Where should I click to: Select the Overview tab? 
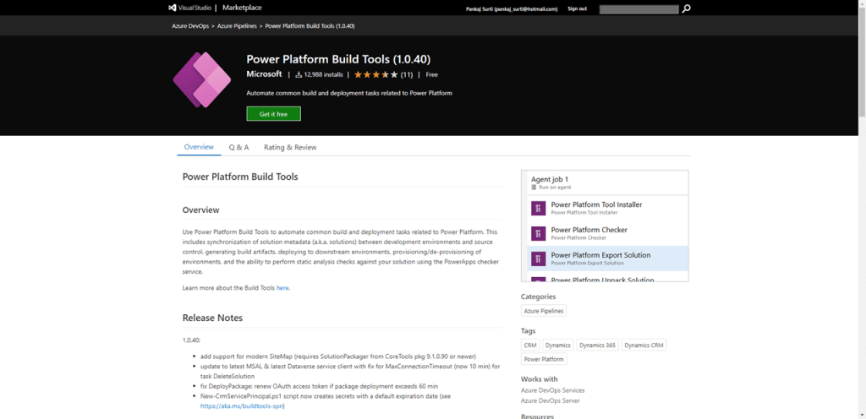pos(199,147)
